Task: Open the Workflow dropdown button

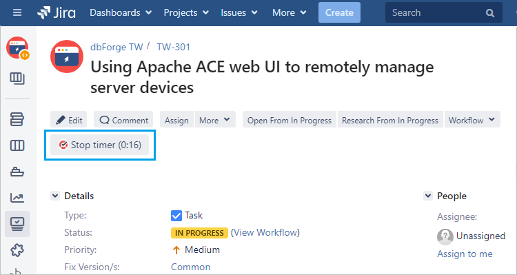Action: [x=472, y=120]
